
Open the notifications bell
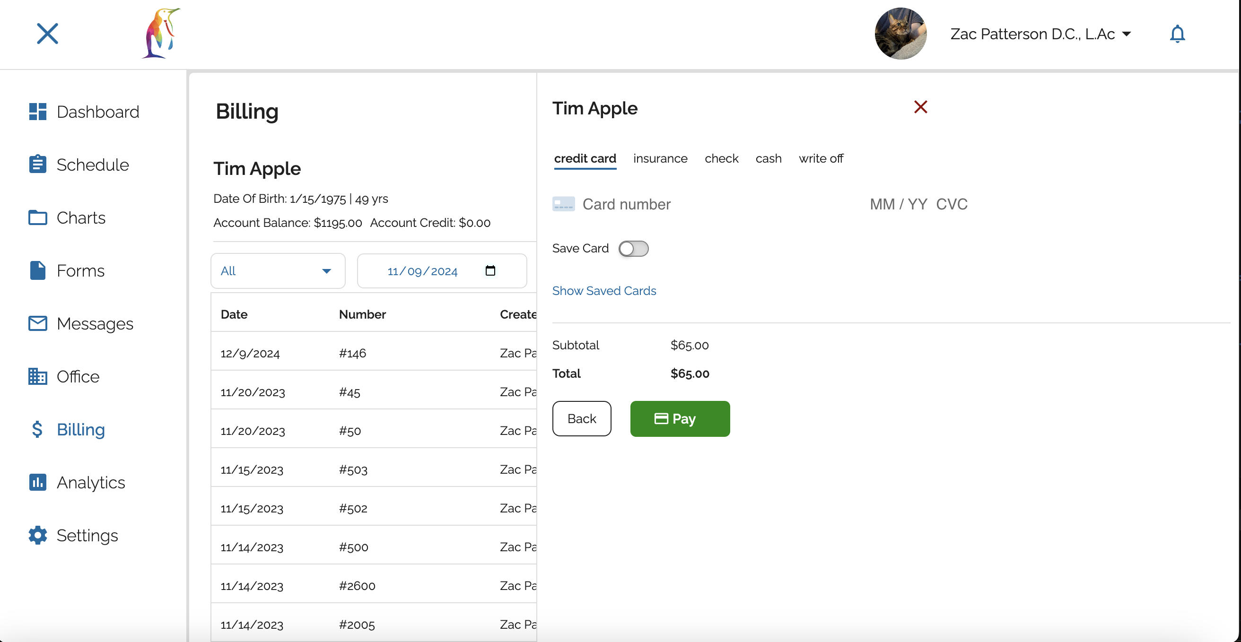[1177, 34]
